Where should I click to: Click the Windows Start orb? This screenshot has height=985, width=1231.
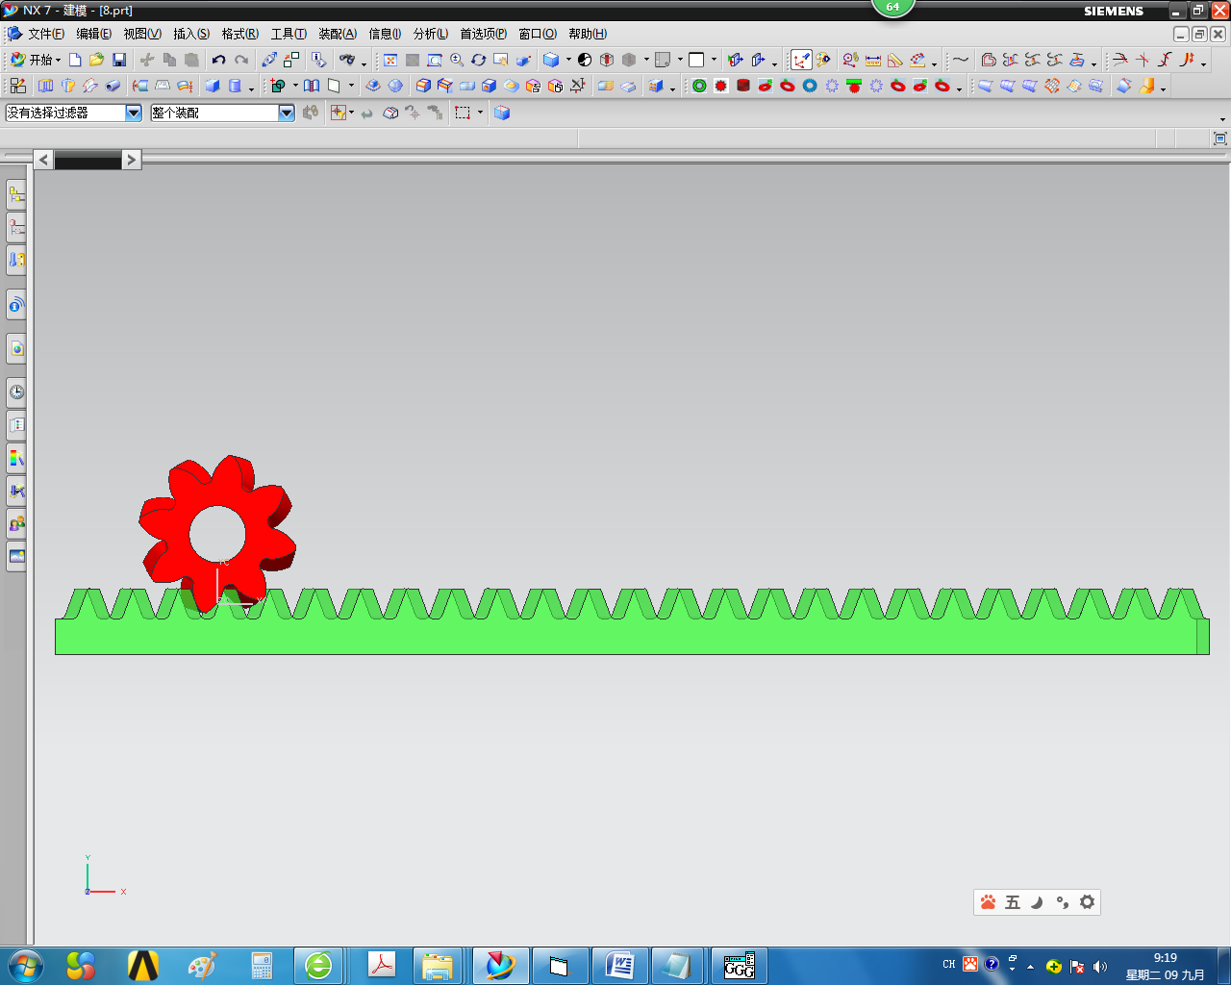(x=25, y=965)
